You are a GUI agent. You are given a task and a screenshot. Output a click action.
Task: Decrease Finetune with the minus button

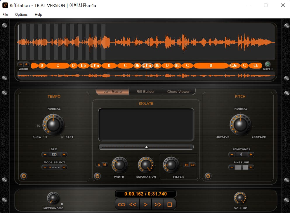232,167
